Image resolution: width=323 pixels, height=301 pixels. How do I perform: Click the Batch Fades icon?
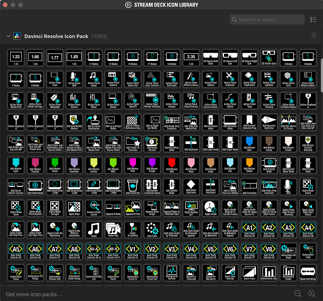(249, 273)
